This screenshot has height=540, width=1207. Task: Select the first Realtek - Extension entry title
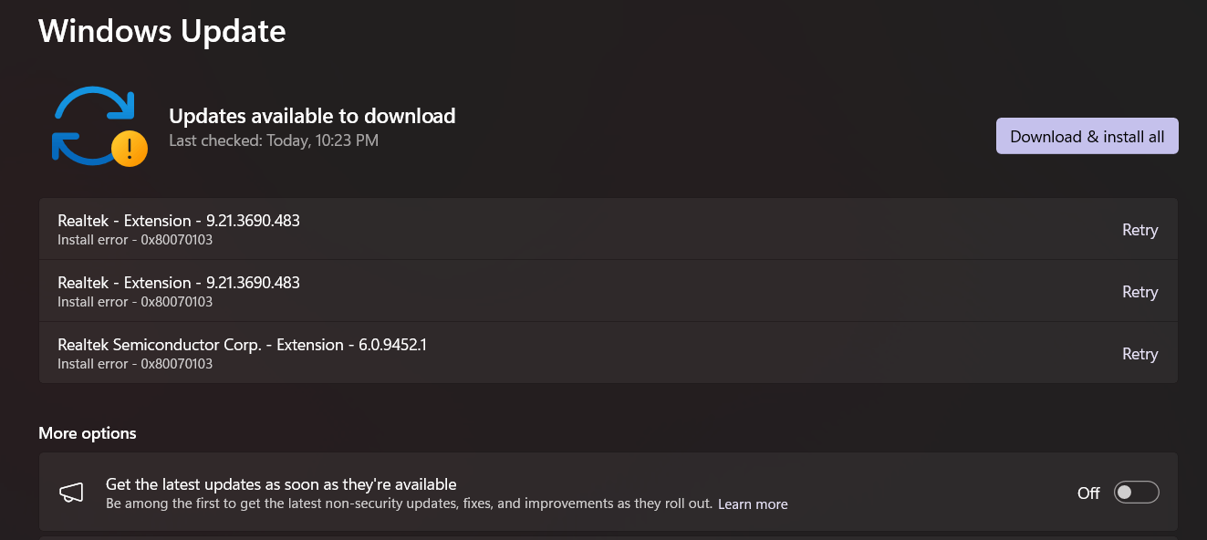pyautogui.click(x=179, y=221)
